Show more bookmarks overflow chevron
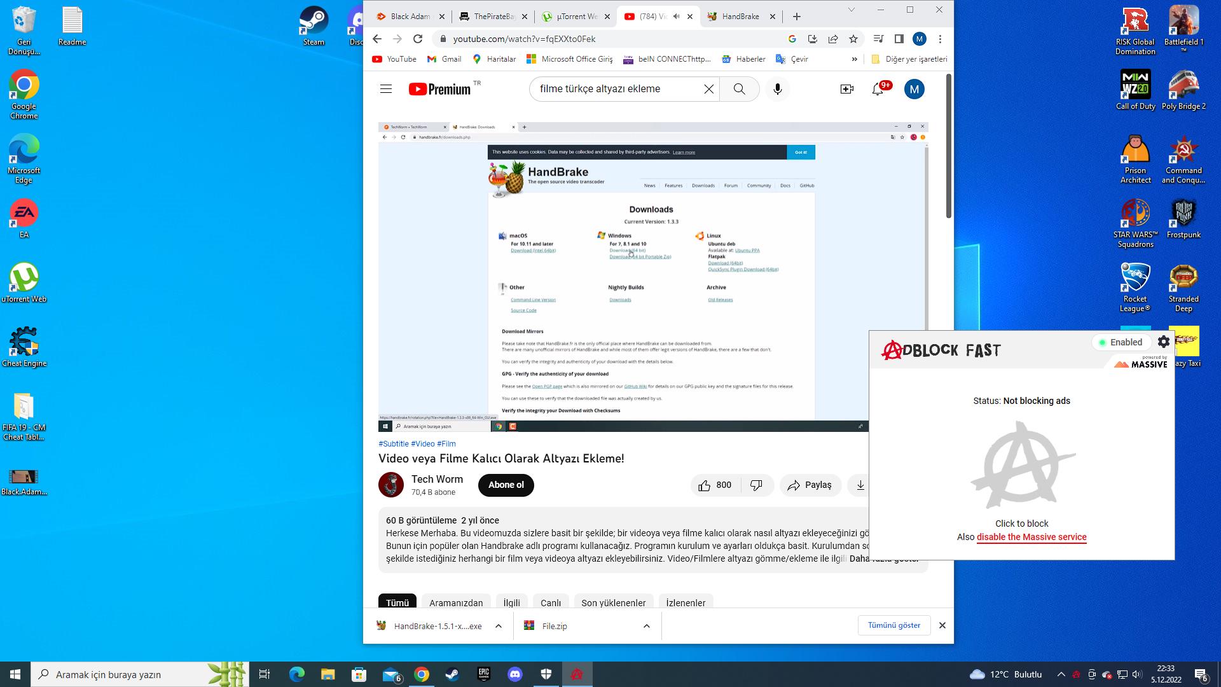 point(854,59)
